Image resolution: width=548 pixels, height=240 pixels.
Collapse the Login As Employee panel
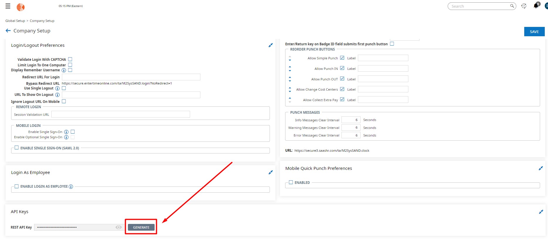(270, 172)
